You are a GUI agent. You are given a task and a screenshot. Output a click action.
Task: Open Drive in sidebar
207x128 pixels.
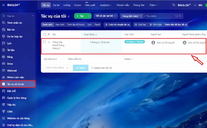click(10, 64)
